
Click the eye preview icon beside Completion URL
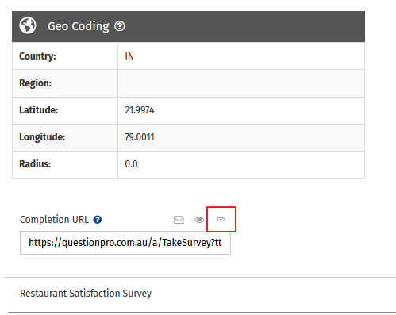[x=199, y=220]
